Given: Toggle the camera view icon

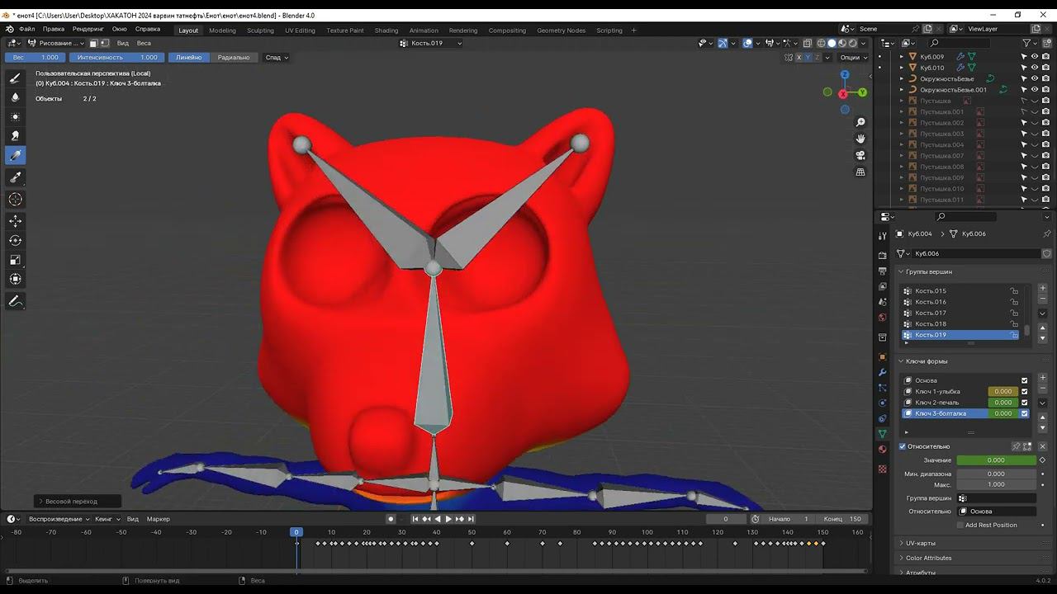Looking at the screenshot, I should pos(860,155).
